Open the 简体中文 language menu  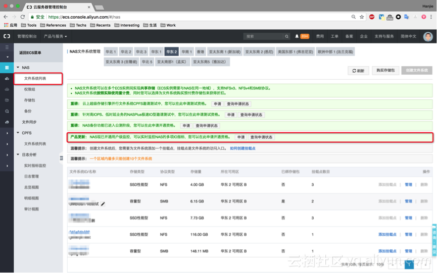(408, 36)
